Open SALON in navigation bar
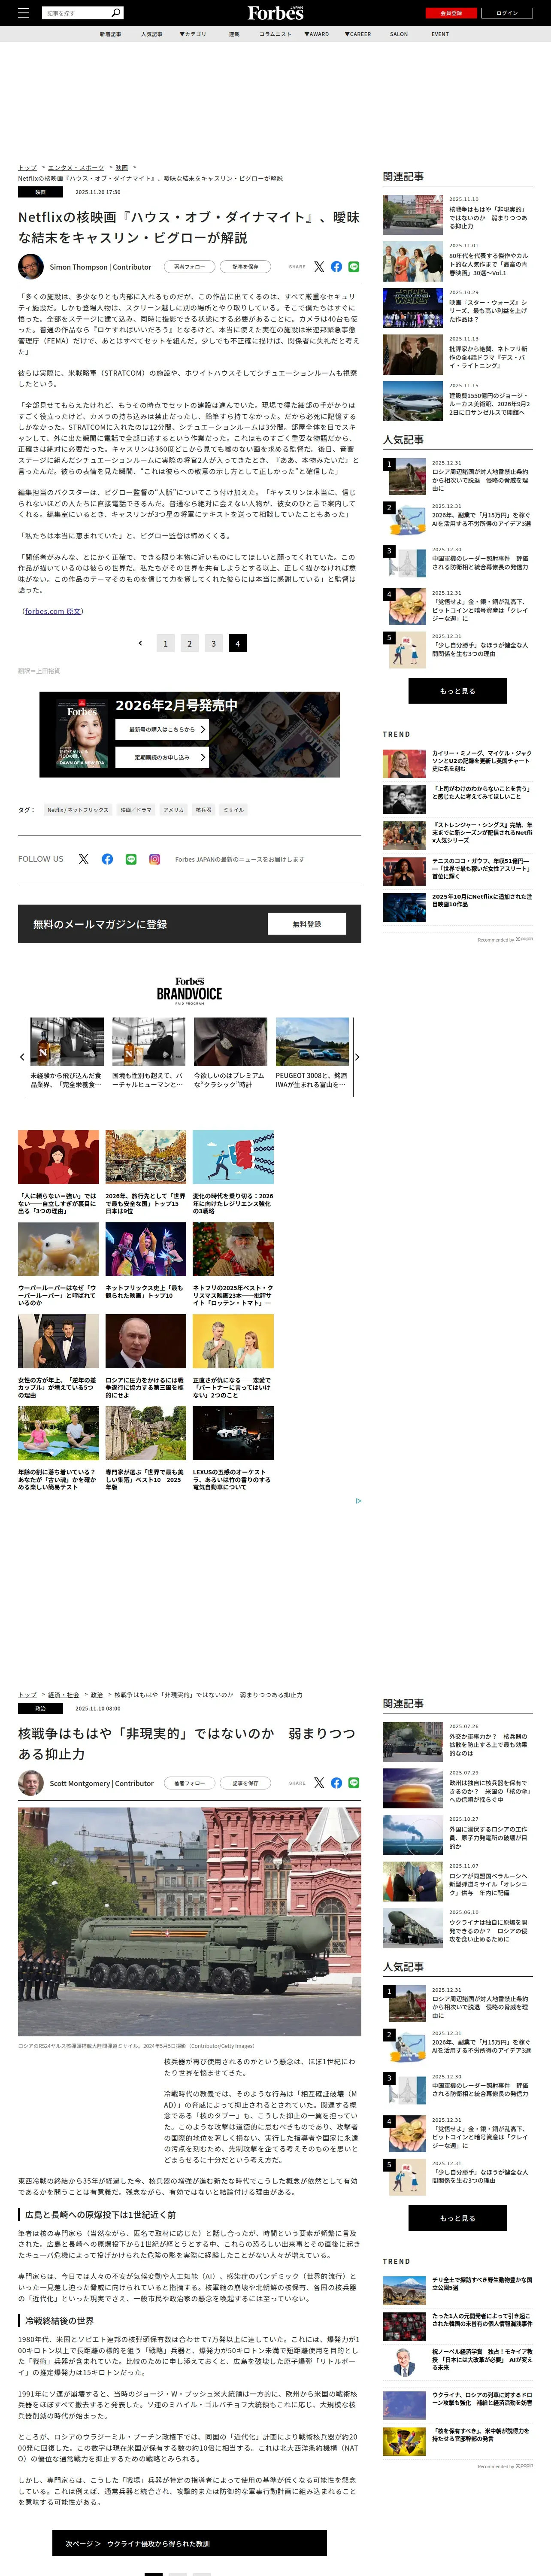The image size is (551, 2576). click(399, 34)
